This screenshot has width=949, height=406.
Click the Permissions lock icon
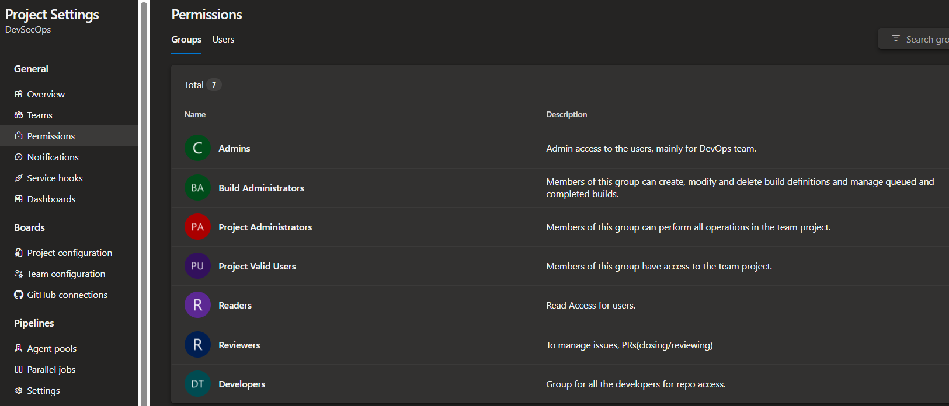[x=19, y=136]
